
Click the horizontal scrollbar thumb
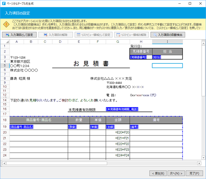tap(56, 163)
